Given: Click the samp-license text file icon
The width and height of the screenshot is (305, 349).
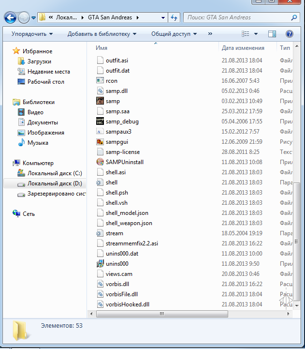Looking at the screenshot, I should pyautogui.click(x=100, y=152).
